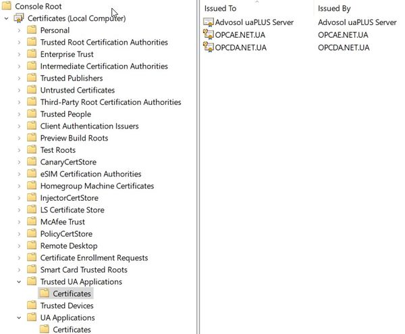Select the PolicyCertStore label

(66, 234)
